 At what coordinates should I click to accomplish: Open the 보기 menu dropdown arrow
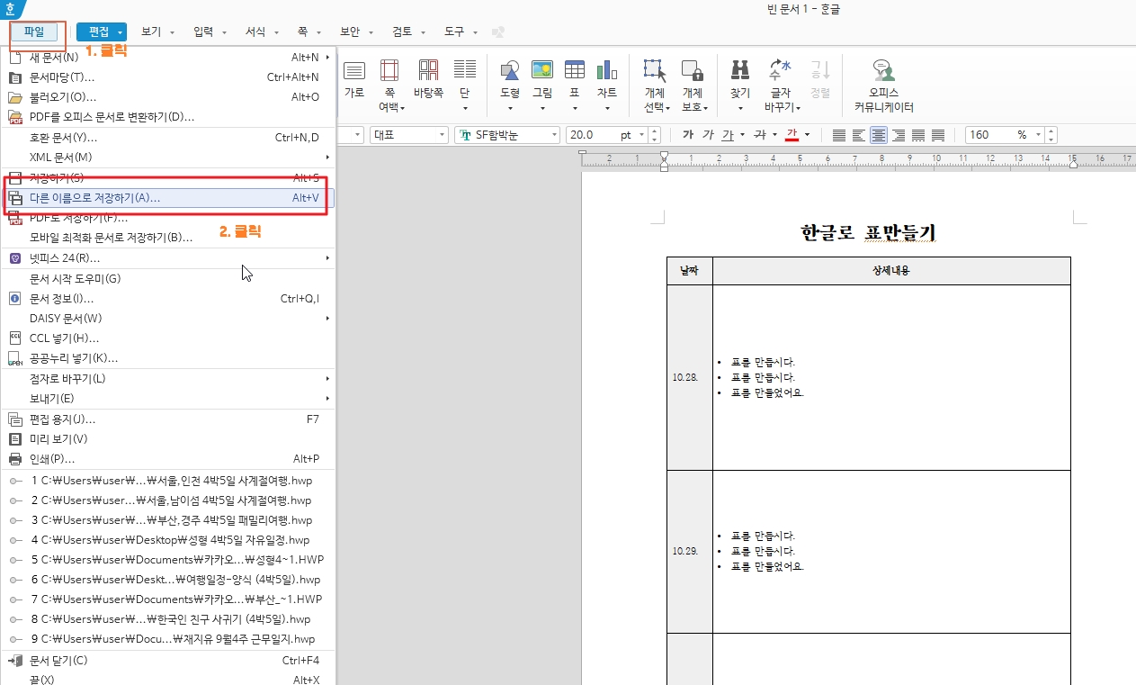pyautogui.click(x=172, y=32)
